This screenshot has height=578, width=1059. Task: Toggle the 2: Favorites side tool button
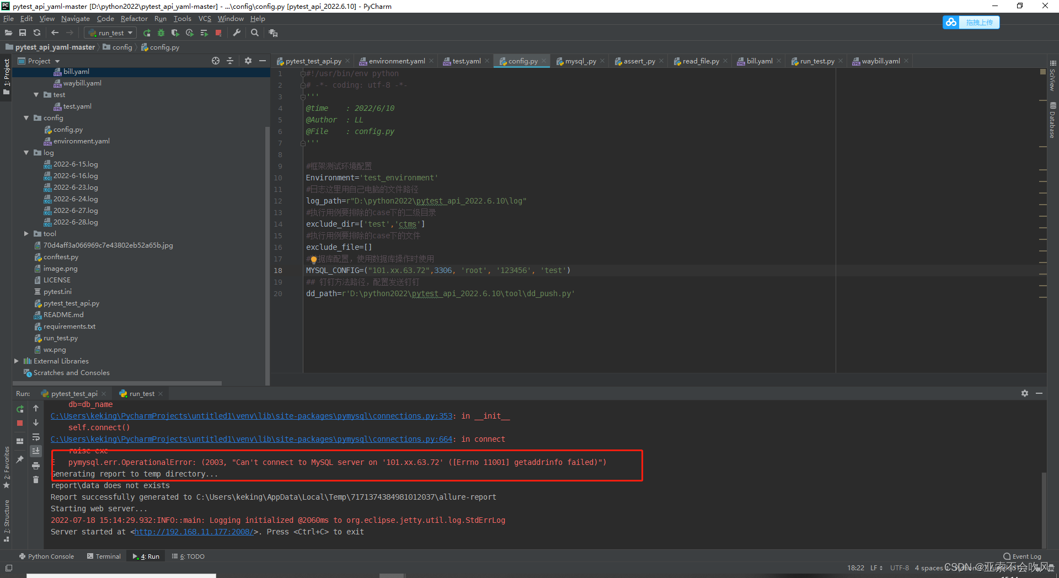click(x=7, y=468)
